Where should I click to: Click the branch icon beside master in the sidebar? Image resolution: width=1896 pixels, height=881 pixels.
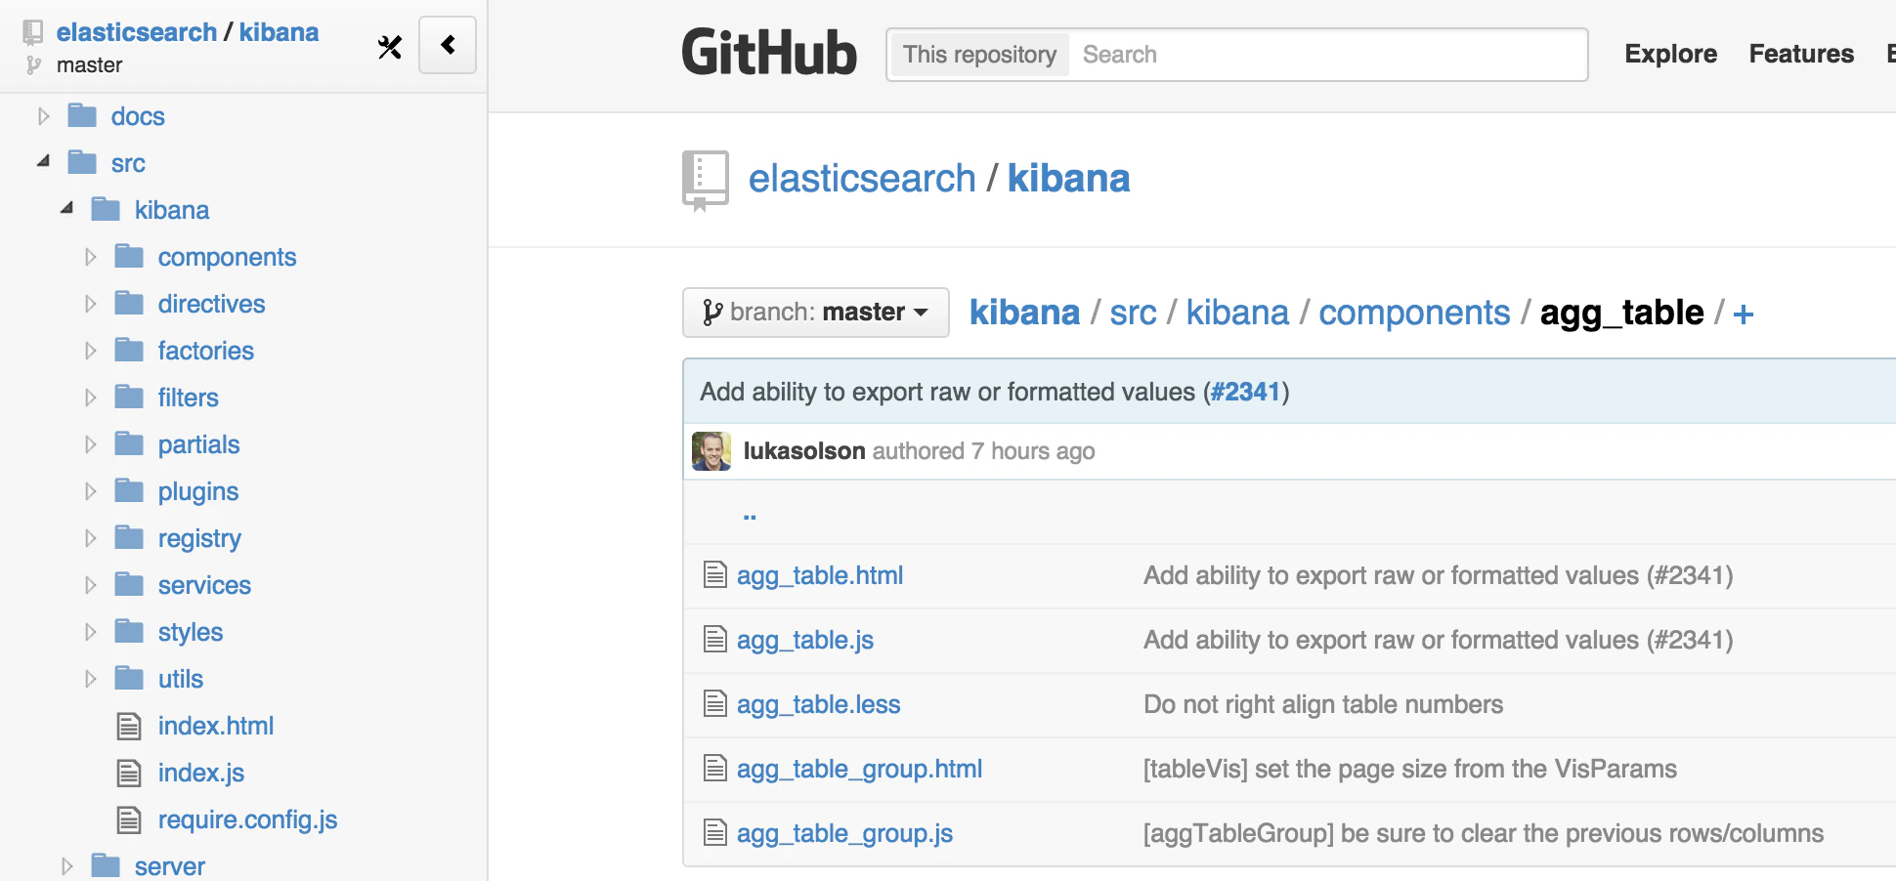point(34,65)
